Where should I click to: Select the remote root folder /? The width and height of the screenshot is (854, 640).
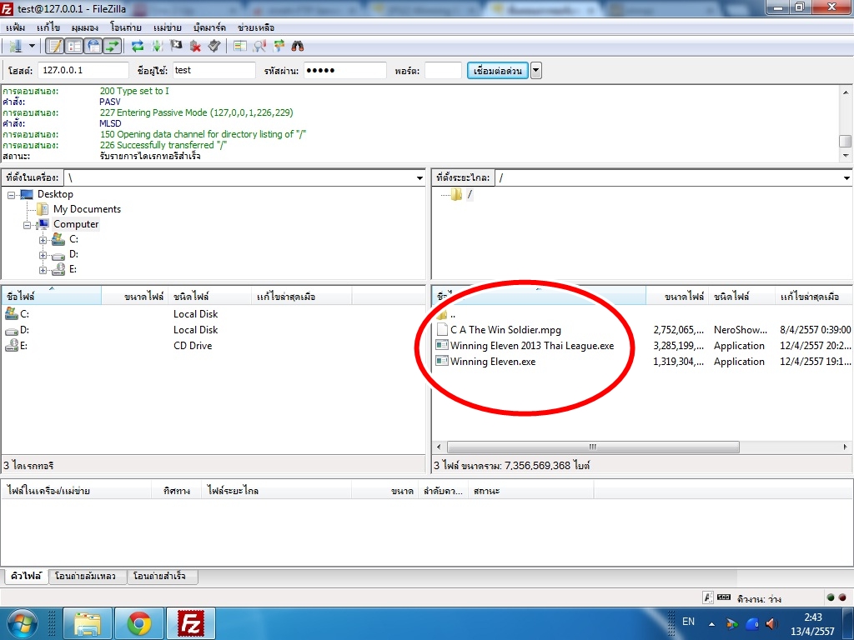click(x=470, y=194)
